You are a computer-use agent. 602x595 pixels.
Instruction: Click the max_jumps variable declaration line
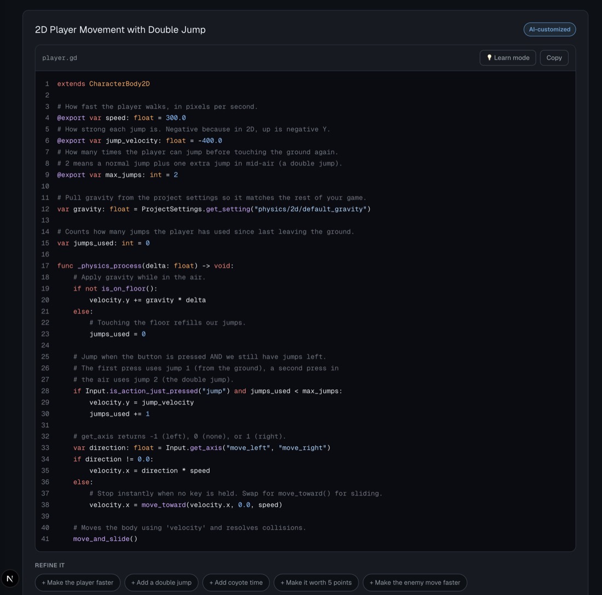[118, 175]
